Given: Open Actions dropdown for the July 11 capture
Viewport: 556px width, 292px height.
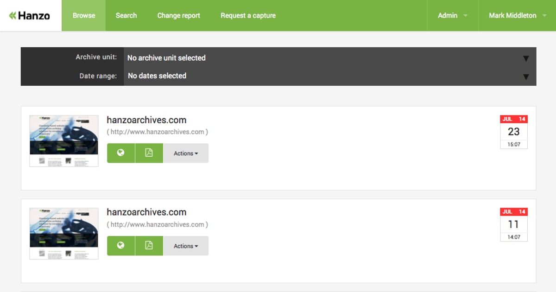Looking at the screenshot, I should (x=186, y=246).
